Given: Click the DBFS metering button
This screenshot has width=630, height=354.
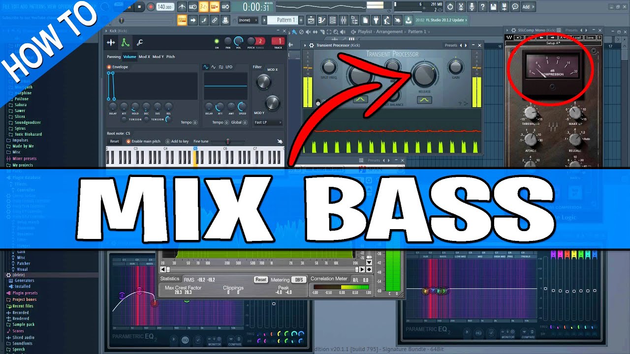Looking at the screenshot, I should coord(299,279).
